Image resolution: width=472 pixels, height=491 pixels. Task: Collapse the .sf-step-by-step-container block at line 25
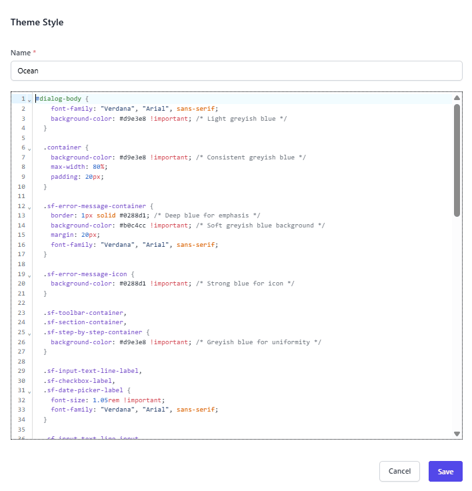click(x=29, y=333)
